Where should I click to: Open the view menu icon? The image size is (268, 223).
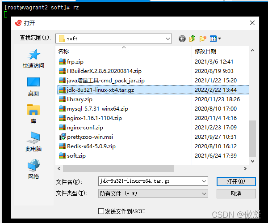[x=214, y=39]
